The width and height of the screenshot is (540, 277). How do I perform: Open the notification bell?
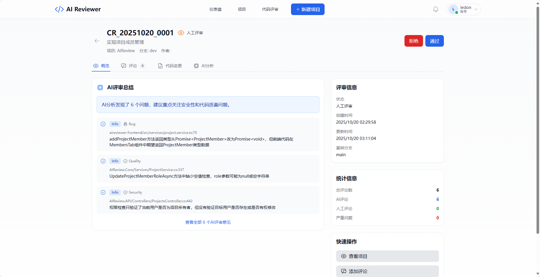click(435, 9)
